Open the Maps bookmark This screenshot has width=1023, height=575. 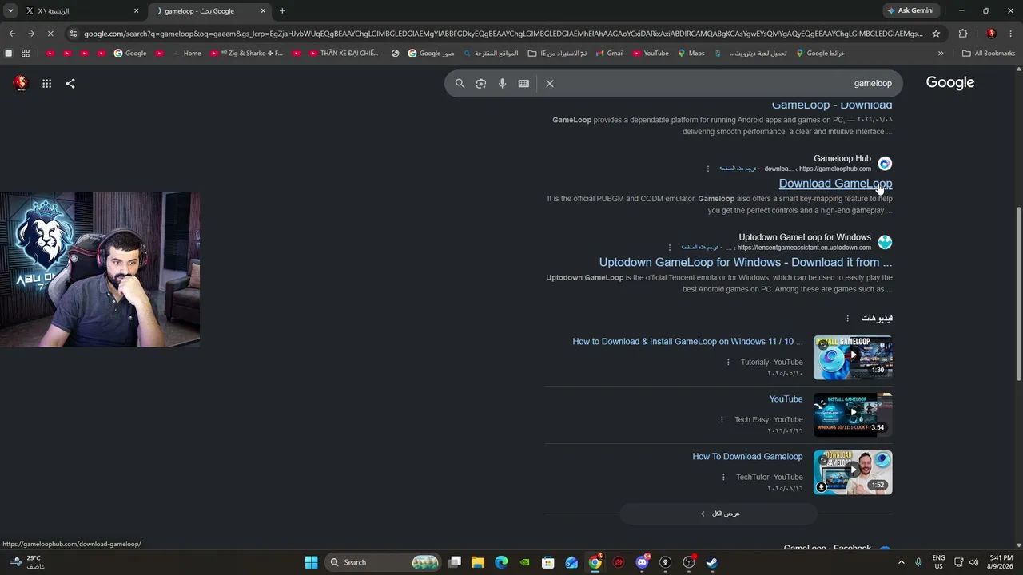[x=691, y=54]
